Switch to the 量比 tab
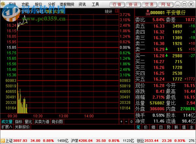Screen dimensions: 196x144 pos(28,121)
